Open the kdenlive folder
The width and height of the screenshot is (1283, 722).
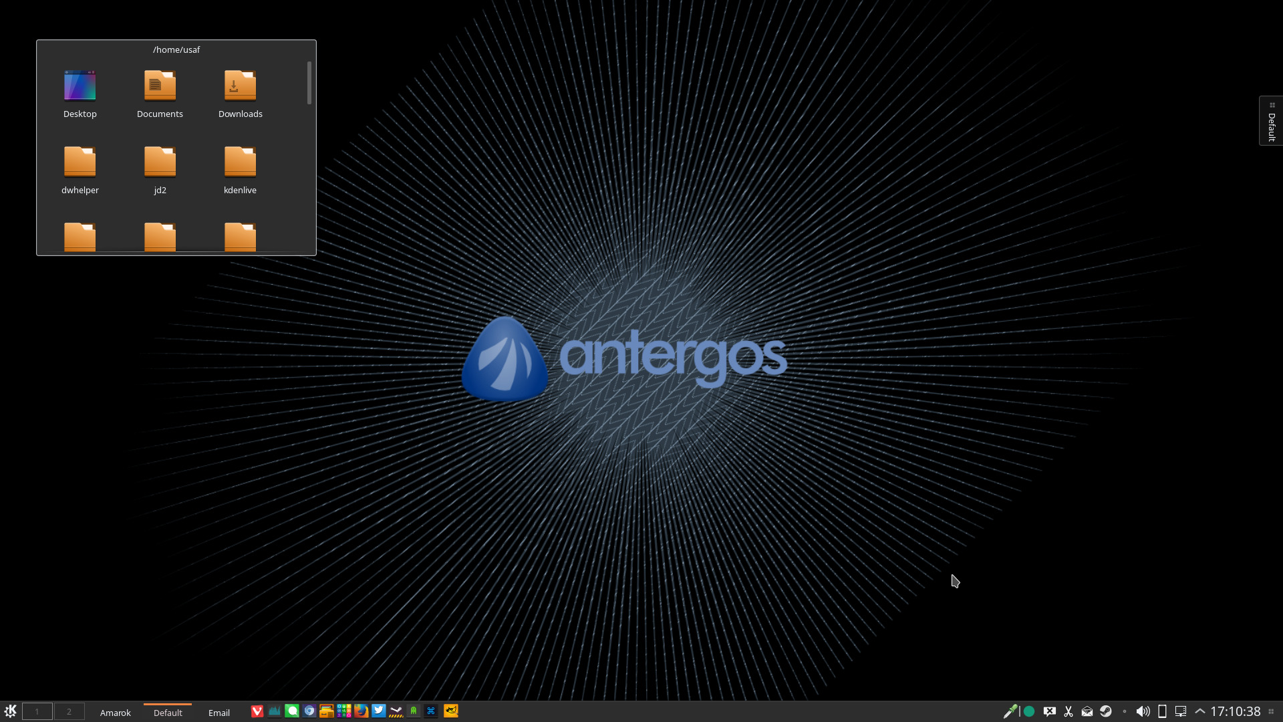(241, 170)
